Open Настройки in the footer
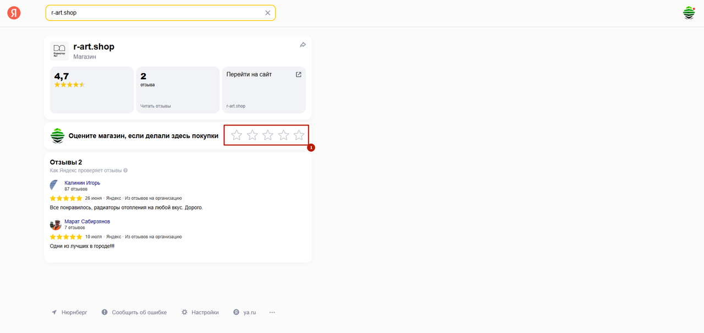 tap(205, 313)
